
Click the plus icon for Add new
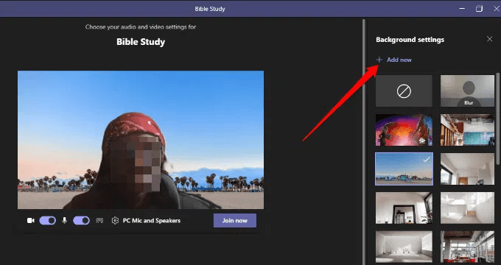click(x=379, y=60)
